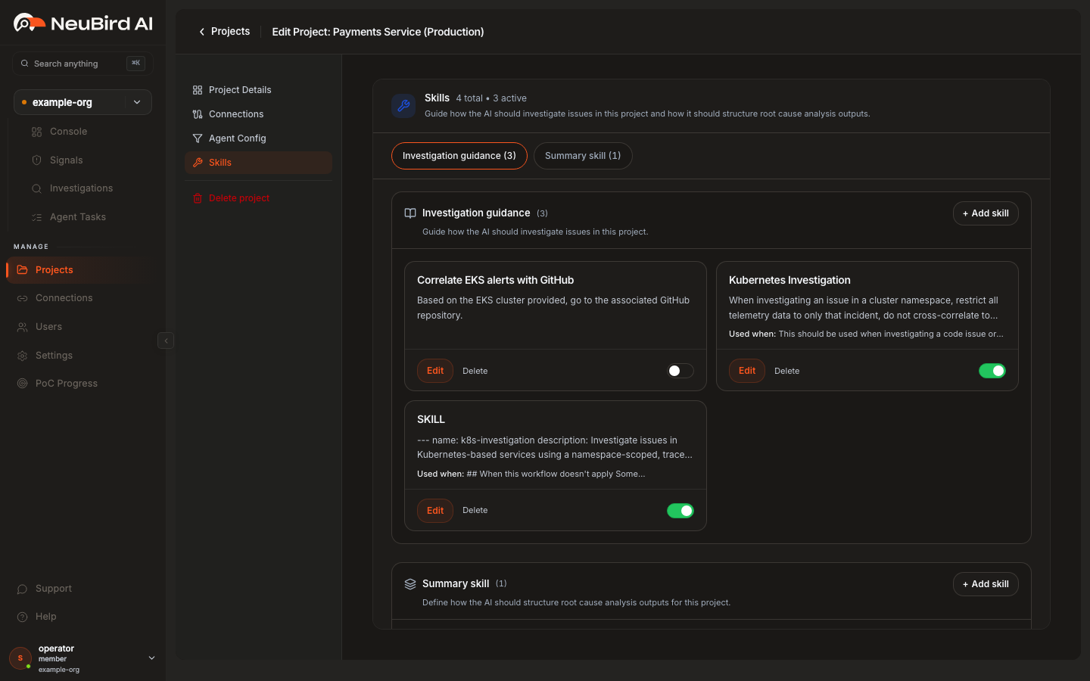Click the Summary skill layers icon
This screenshot has height=681, width=1090.
point(410,584)
